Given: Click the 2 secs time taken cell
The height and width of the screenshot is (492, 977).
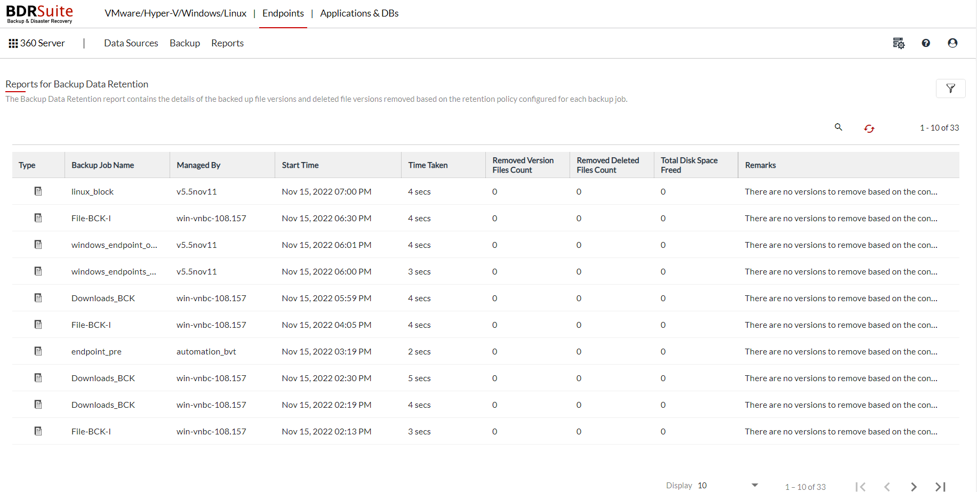Looking at the screenshot, I should click(x=419, y=351).
